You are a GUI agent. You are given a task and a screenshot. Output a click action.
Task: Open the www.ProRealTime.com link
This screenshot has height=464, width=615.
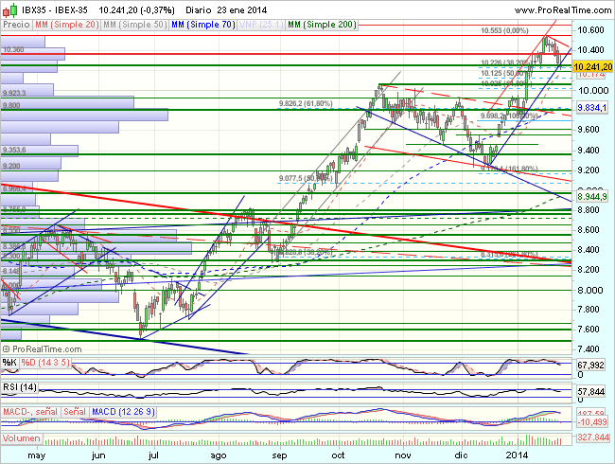click(x=563, y=10)
